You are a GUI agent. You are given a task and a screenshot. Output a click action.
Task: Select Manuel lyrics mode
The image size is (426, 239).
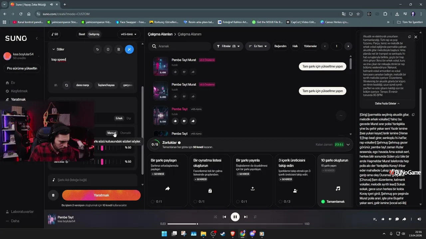coord(111,133)
